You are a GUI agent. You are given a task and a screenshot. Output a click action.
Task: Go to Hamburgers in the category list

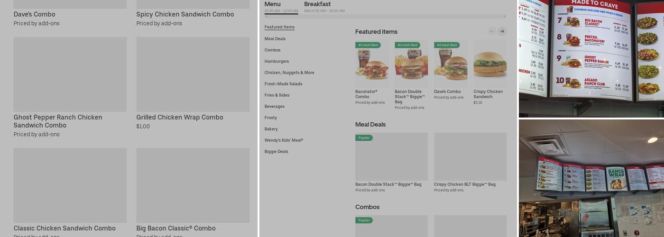[x=277, y=62]
